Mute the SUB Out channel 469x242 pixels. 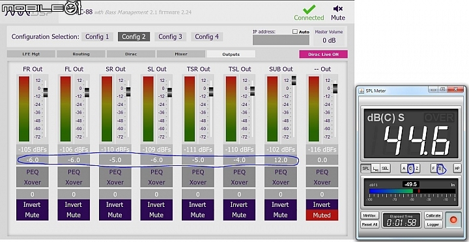(281, 215)
